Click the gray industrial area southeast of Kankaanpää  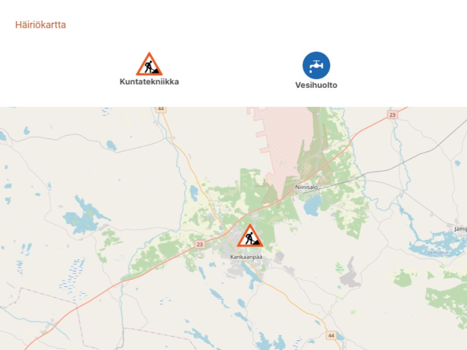(350, 275)
